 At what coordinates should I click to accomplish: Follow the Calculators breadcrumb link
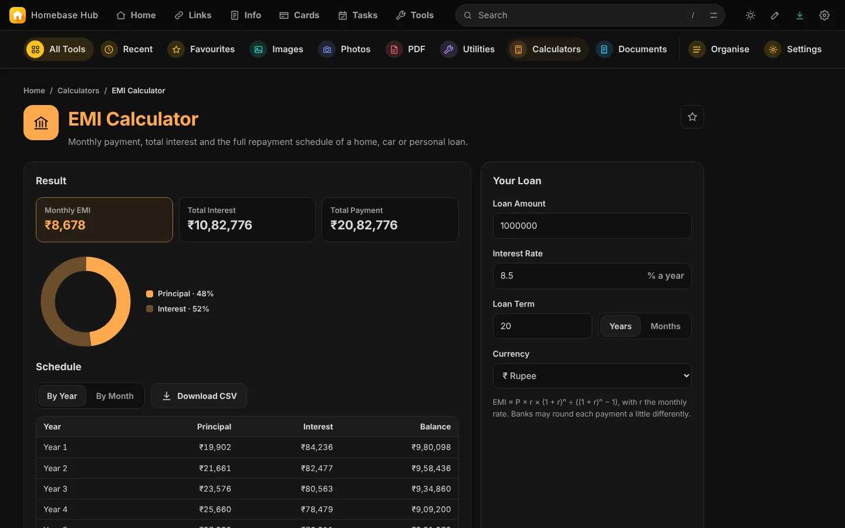(x=78, y=91)
